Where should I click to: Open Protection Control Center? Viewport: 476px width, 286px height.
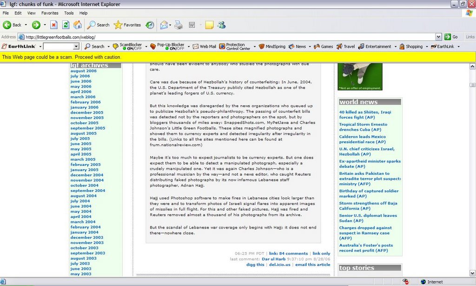[235, 46]
